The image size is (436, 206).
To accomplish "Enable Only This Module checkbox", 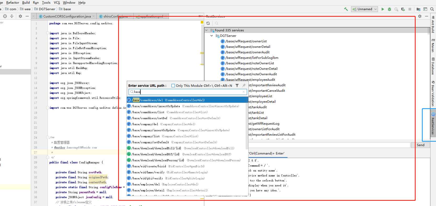I will coord(173,85).
